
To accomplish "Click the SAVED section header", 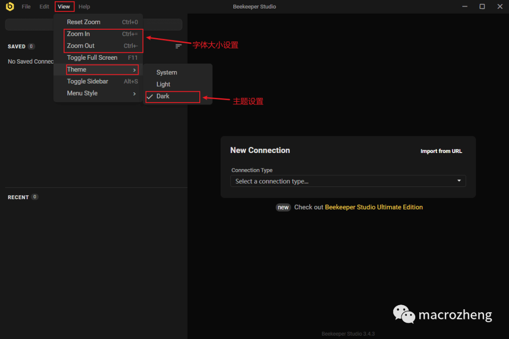I will [x=16, y=47].
